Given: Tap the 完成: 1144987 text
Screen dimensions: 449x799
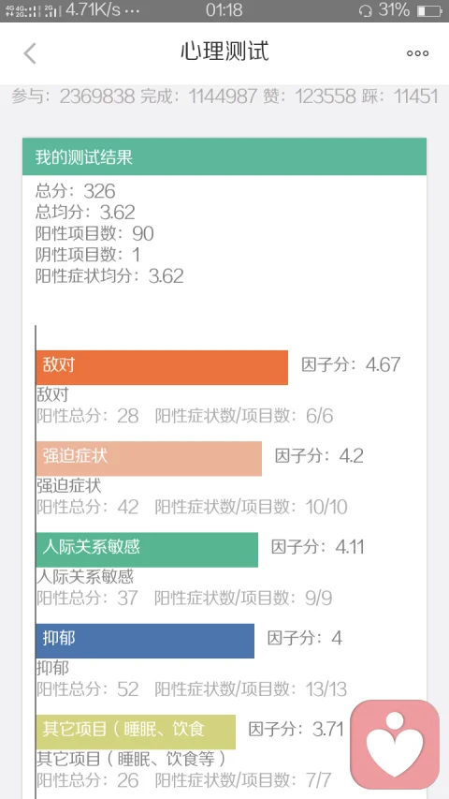Looking at the screenshot, I should (x=198, y=96).
